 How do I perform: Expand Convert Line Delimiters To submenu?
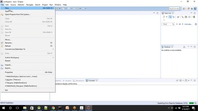[x=28, y=49]
